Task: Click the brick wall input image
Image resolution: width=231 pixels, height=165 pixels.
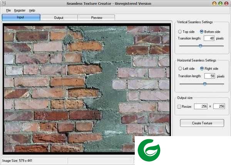Action: pyautogui.click(x=87, y=89)
